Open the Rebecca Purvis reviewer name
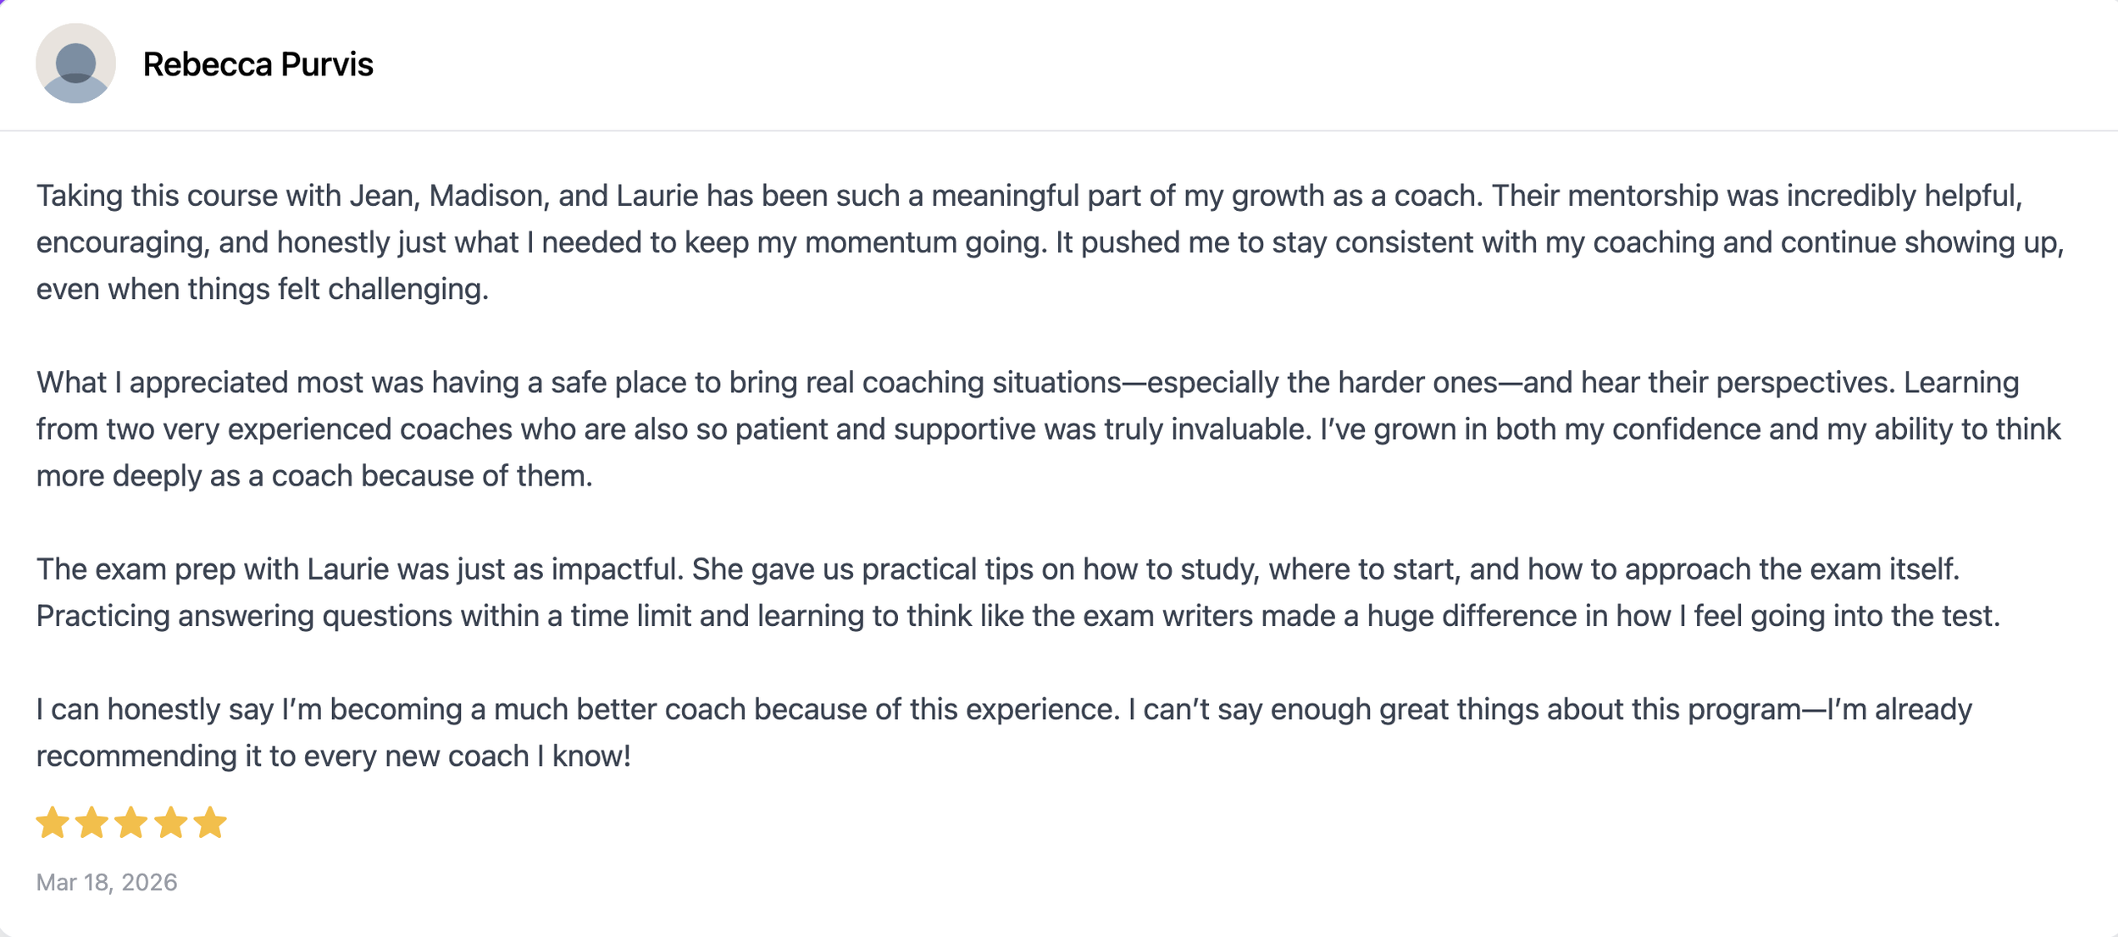 (x=258, y=64)
